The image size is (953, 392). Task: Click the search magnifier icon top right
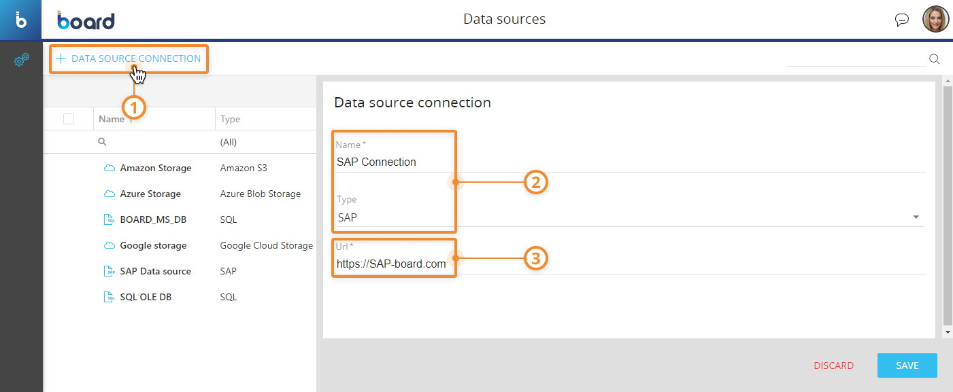click(x=934, y=59)
